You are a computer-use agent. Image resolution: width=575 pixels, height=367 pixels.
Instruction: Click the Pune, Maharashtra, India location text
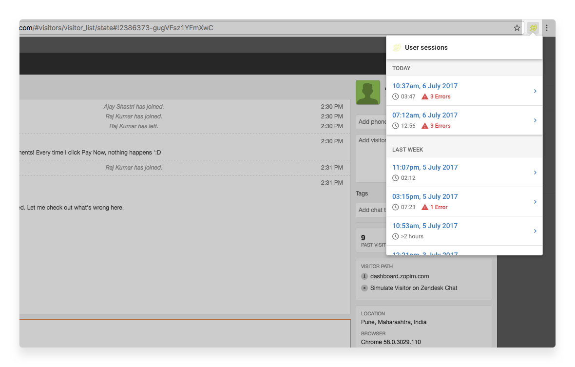pos(393,322)
